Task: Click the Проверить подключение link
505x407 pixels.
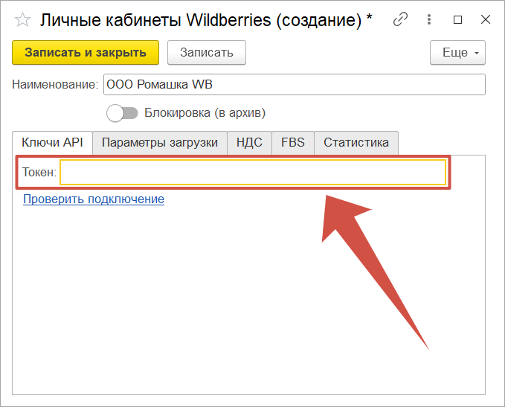Action: tap(94, 199)
